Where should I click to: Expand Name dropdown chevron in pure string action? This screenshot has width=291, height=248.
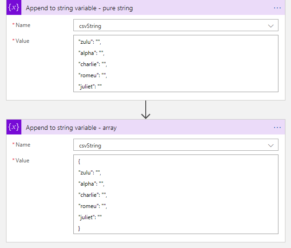(271, 26)
